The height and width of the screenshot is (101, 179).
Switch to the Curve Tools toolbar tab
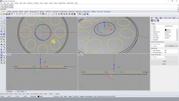click(x=55, y=12)
